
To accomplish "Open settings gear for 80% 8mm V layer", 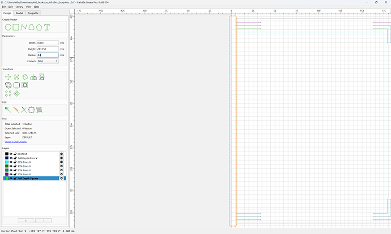I will (61, 174).
